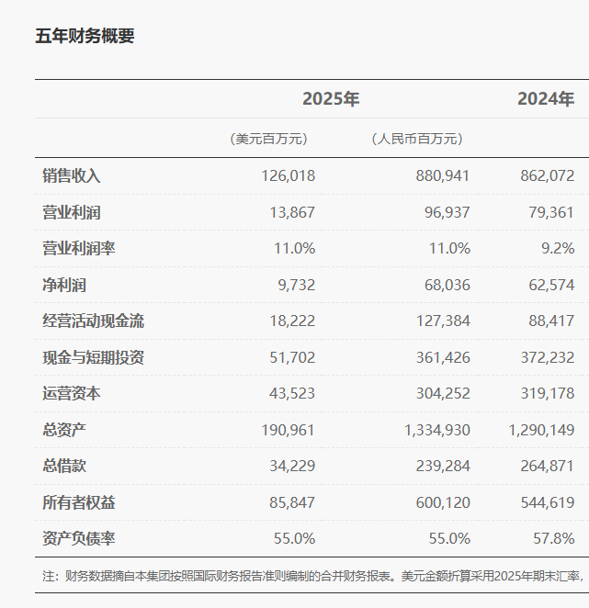Viewport: 589px width, 608px height.
Task: Select the 2024年 column header
Action: 546,99
